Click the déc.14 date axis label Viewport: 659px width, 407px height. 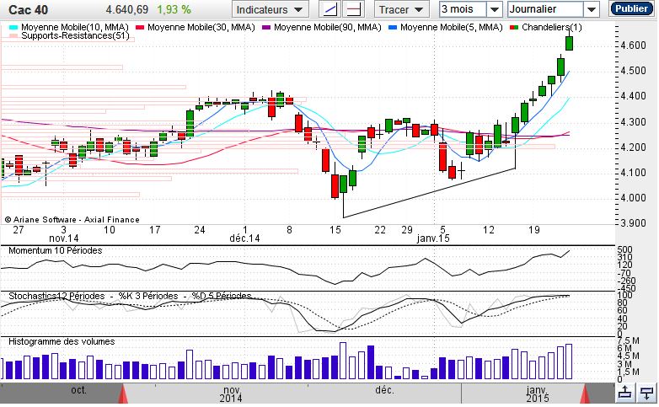point(244,238)
